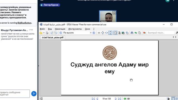Send the chat message
This screenshot has height=100, width=178.
click(34, 94)
